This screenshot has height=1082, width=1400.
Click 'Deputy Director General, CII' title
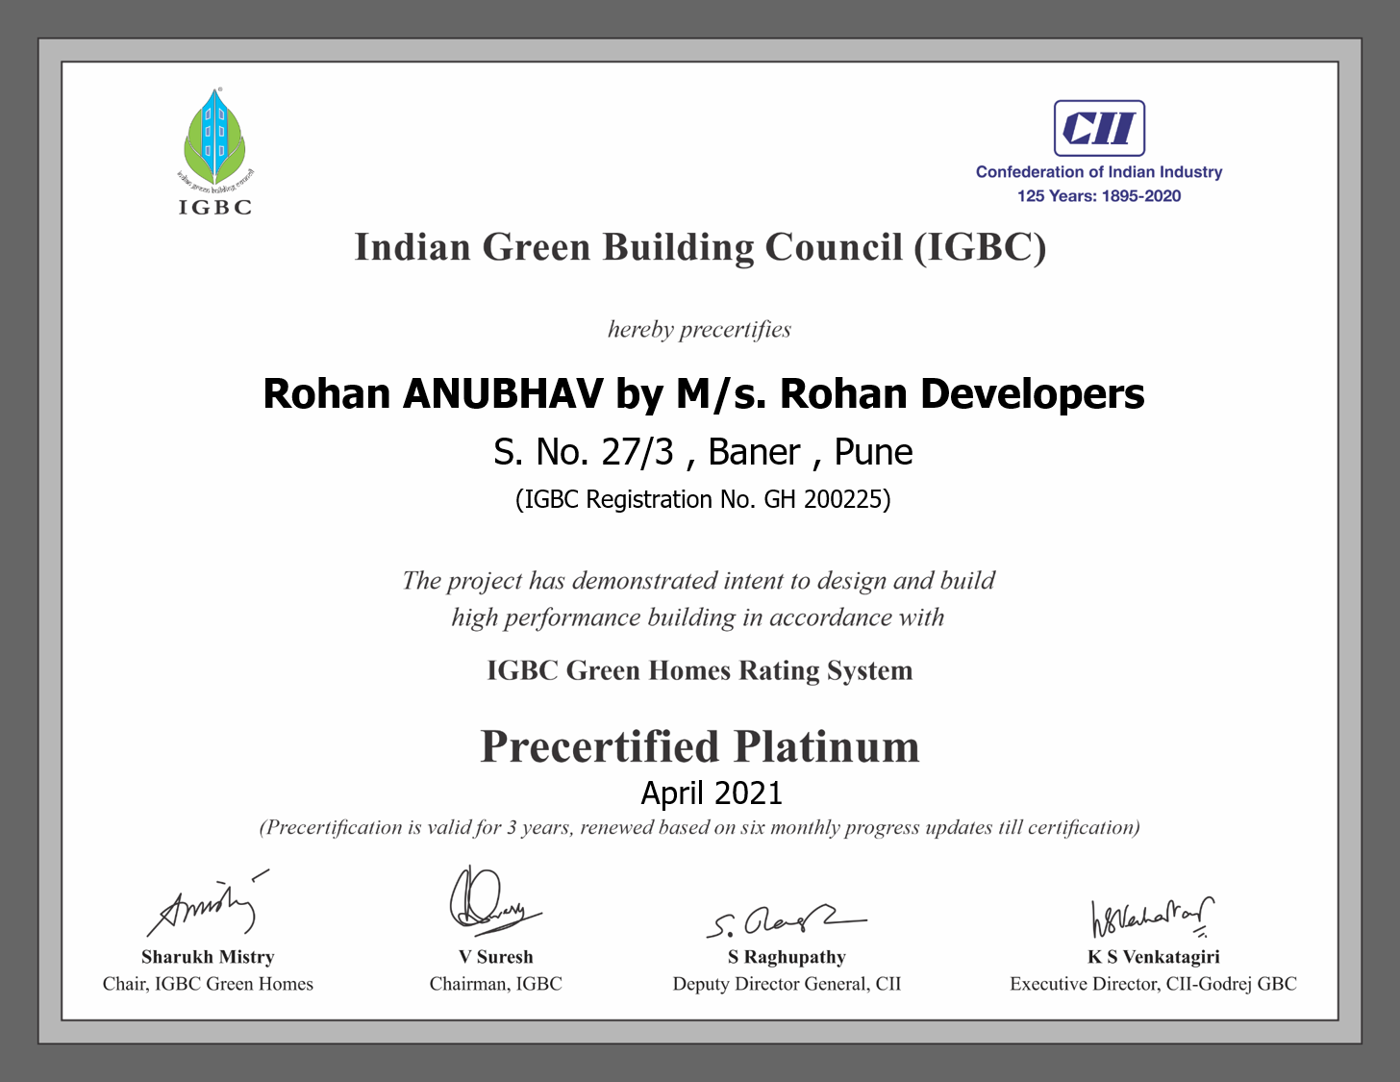pyautogui.click(x=787, y=984)
